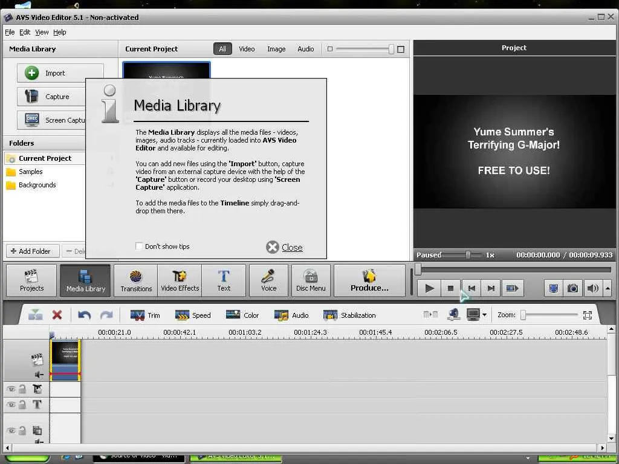Open the Voice recording section
The height and width of the screenshot is (464, 619).
coord(268,280)
